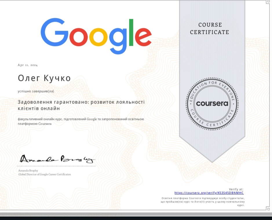This screenshot has height=220, width=272.
Task: Click "Global Director of Google Career Certificates"
Action: 45,174
